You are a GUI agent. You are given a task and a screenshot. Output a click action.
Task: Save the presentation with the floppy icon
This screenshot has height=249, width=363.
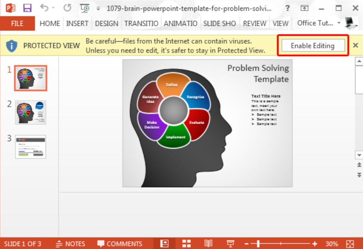[27, 8]
